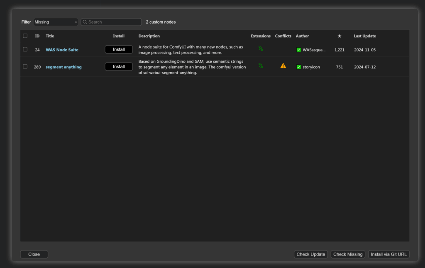Click the author name storyicon

[311, 67]
